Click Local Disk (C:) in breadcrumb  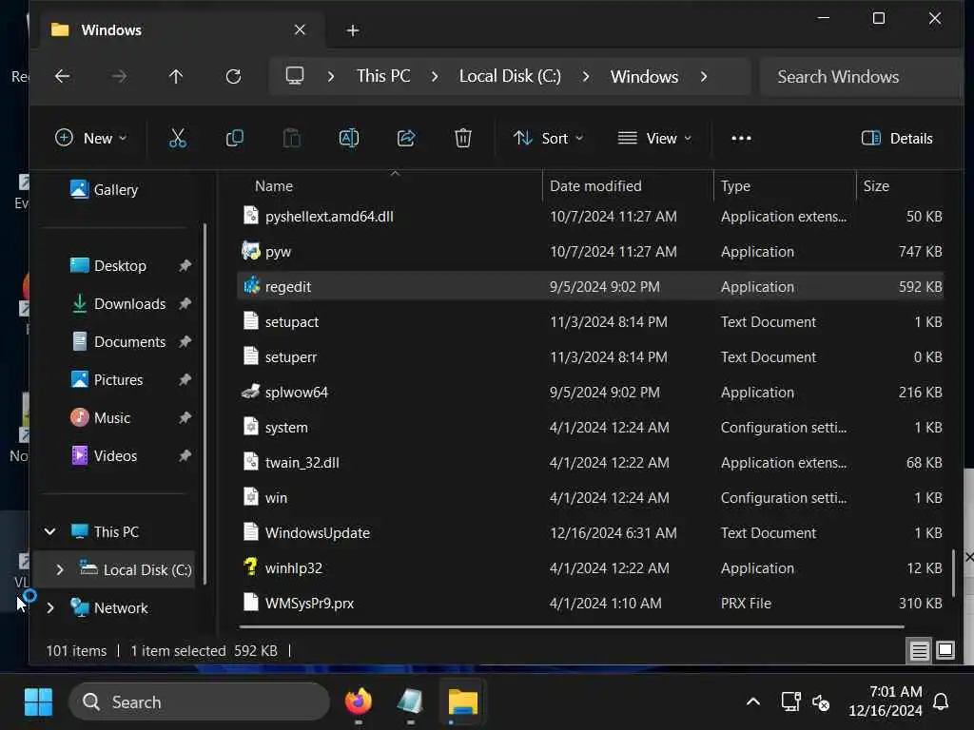pyautogui.click(x=510, y=76)
